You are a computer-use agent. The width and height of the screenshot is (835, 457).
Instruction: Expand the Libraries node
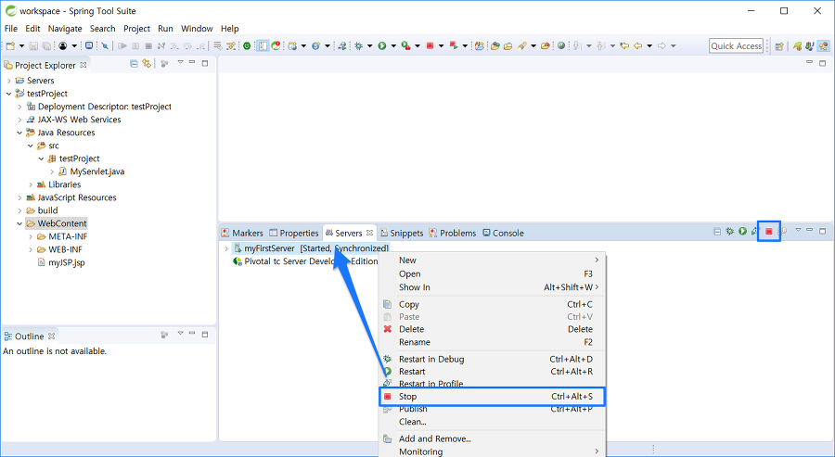point(31,184)
